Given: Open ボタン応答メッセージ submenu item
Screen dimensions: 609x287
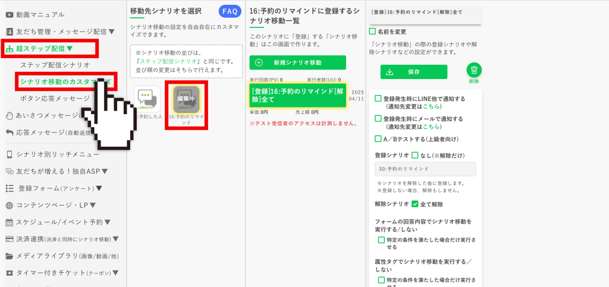Looking at the screenshot, I should pyautogui.click(x=55, y=99).
